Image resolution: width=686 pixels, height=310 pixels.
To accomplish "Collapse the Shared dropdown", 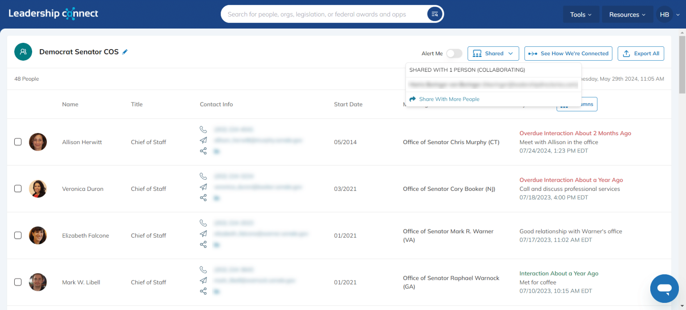I will coord(493,54).
